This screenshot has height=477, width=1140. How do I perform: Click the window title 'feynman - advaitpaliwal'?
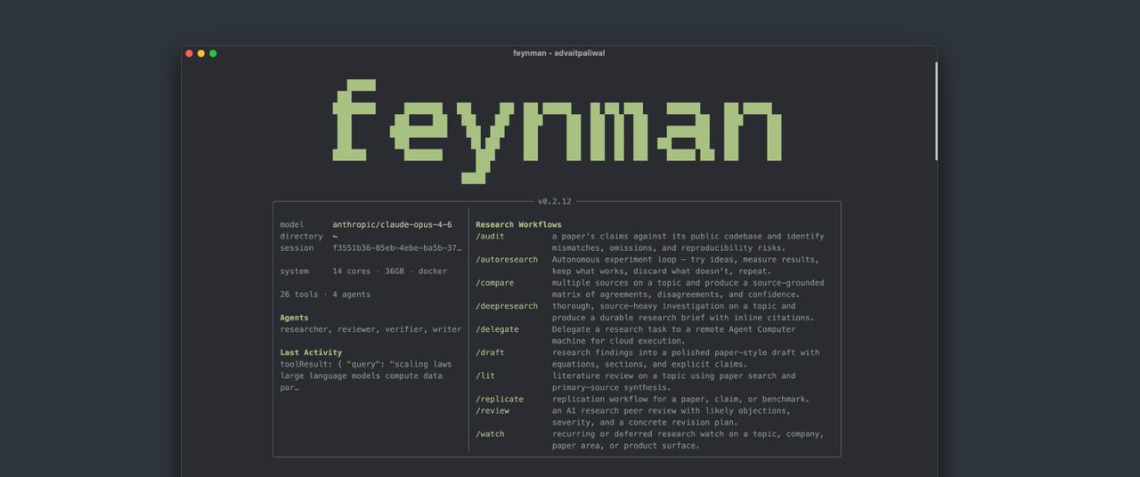[x=558, y=53]
